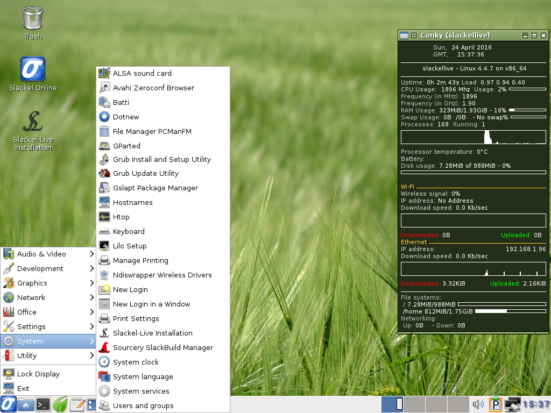Screen dimensions: 551x413
Task: Click the /home 812MiB/1.75GiB usage bar
Action: (510, 311)
